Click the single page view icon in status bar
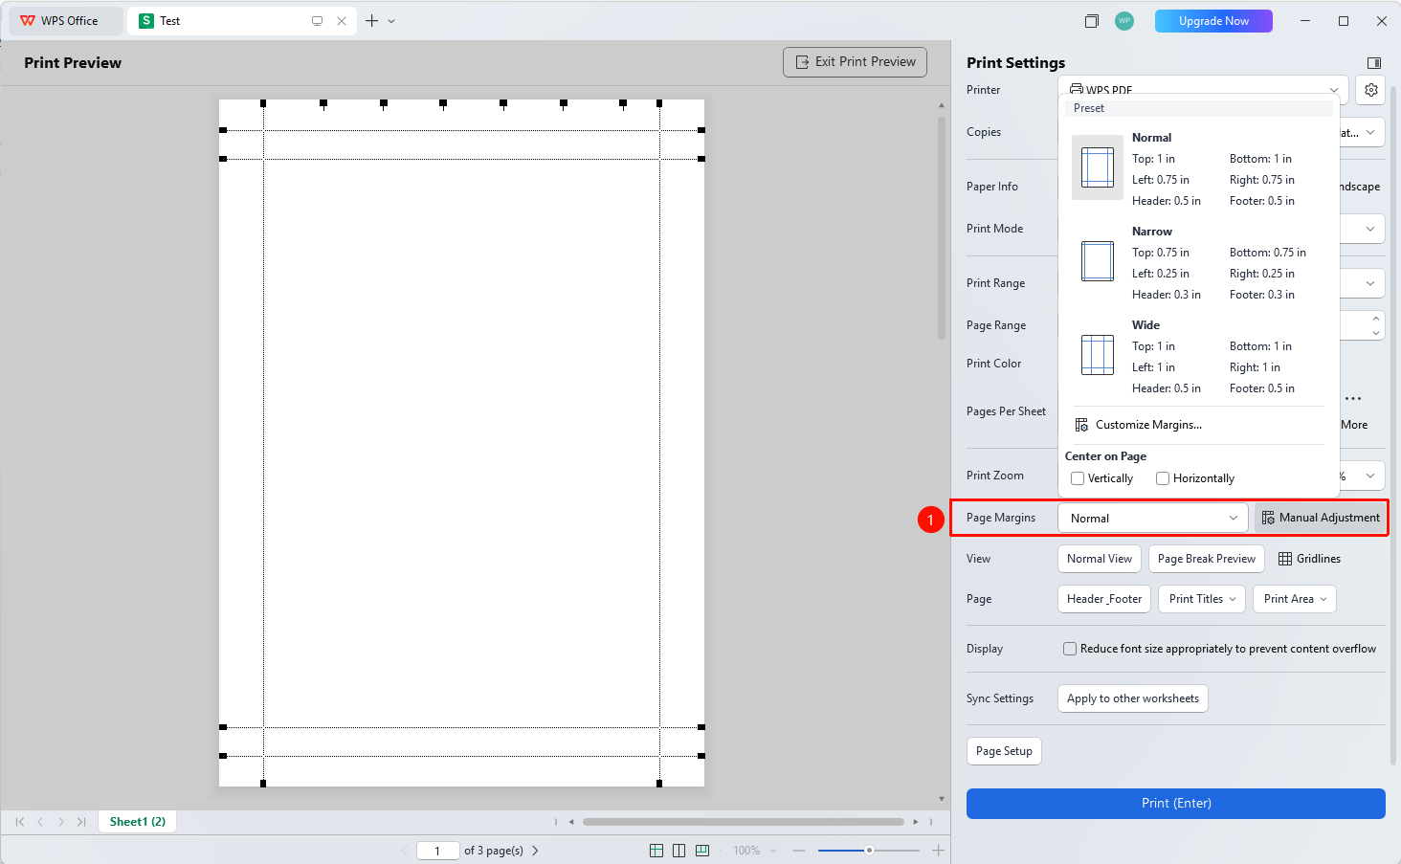This screenshot has height=864, width=1401. (656, 851)
